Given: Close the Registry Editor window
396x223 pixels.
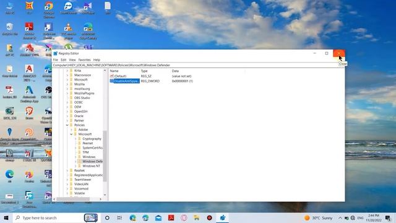Looking at the screenshot, I should tap(338, 53).
